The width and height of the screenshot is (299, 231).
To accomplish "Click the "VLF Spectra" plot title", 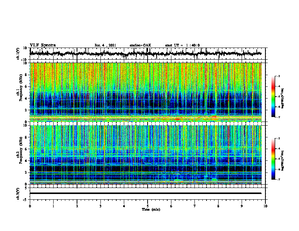I will coord(43,45).
